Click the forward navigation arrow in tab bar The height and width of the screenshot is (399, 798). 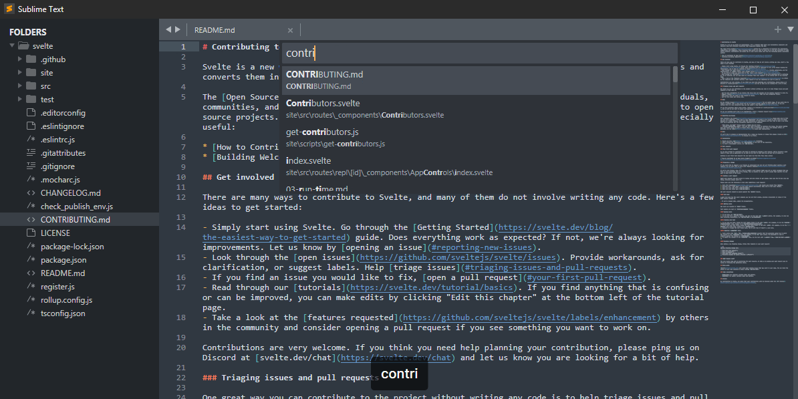pyautogui.click(x=178, y=29)
